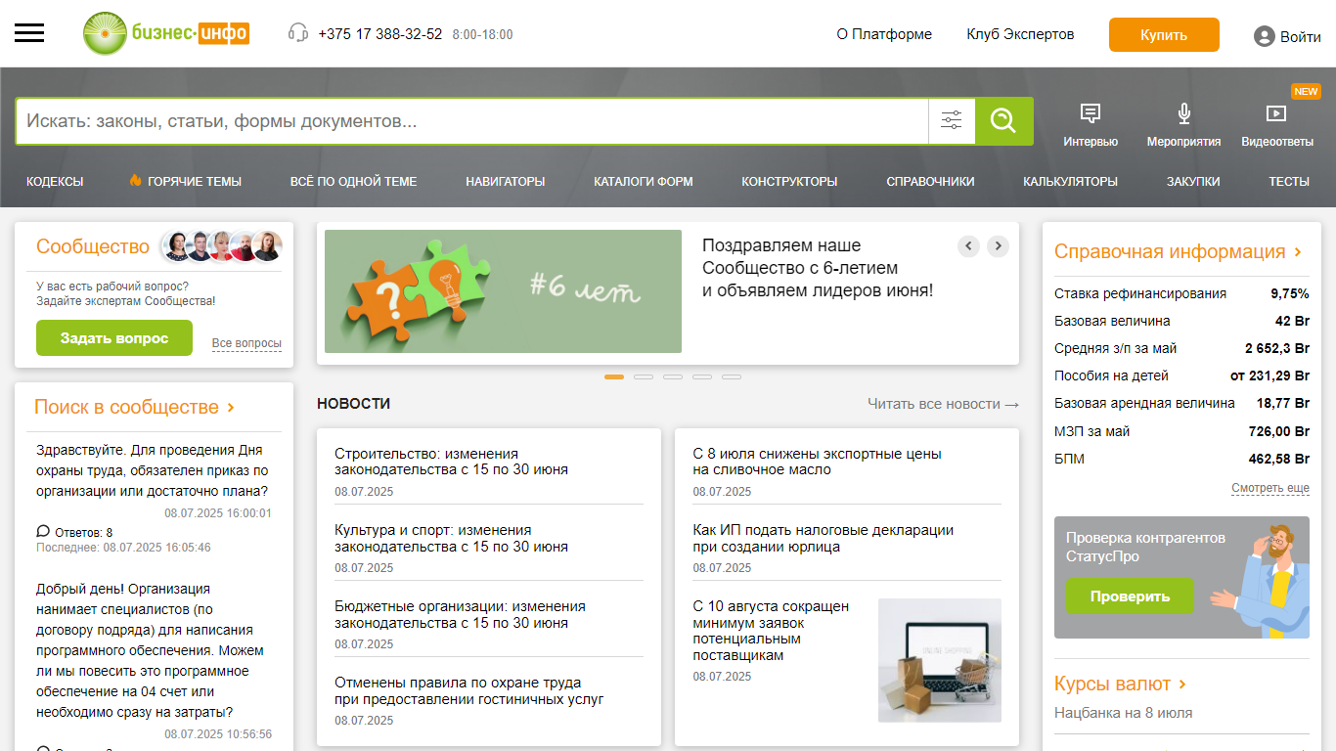The image size is (1336, 751).
Task: Open the Клуб Экспертов link
Action: click(x=1020, y=34)
